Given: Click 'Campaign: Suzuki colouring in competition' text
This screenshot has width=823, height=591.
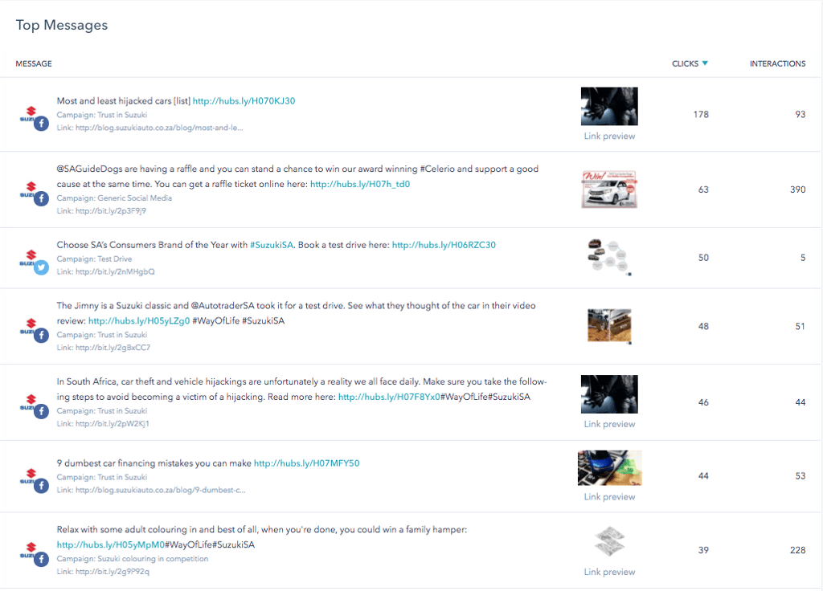Looking at the screenshot, I should (x=133, y=559).
